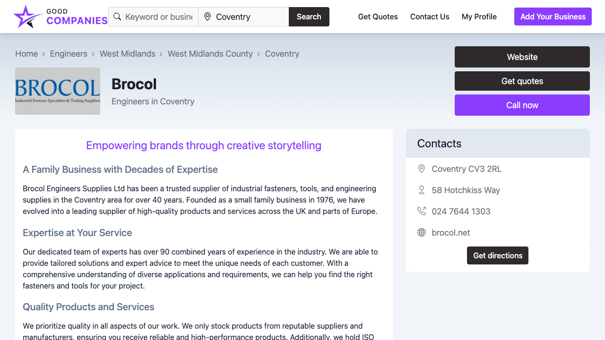The width and height of the screenshot is (605, 340).
Task: Click the magnifying glass icon in keyword field
Action: [x=117, y=16]
